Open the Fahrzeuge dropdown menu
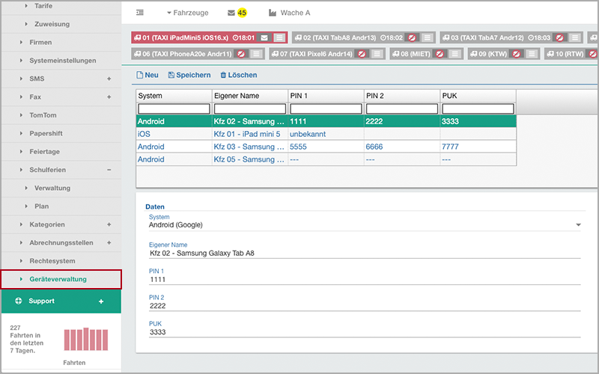 click(186, 13)
